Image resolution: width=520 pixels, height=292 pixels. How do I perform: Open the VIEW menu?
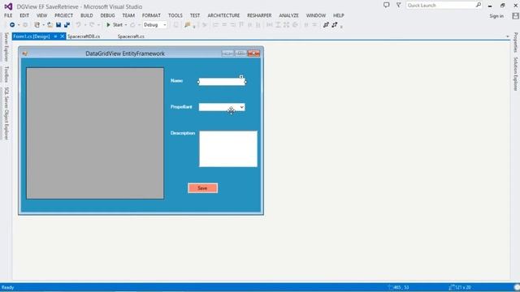(41, 15)
